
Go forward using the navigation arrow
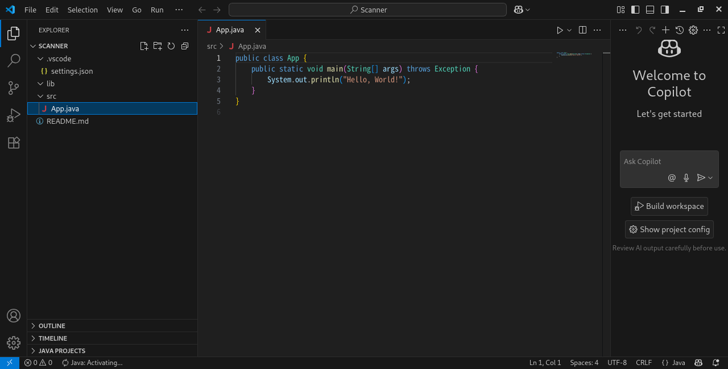click(x=217, y=10)
